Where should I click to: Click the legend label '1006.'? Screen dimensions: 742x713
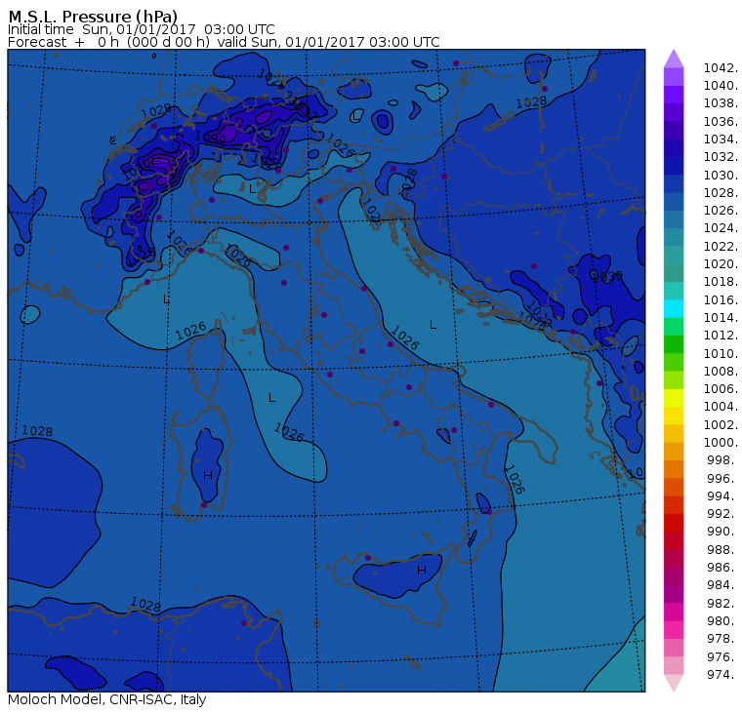coord(721,388)
